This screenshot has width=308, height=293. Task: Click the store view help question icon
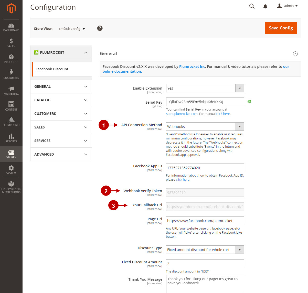(x=100, y=28)
